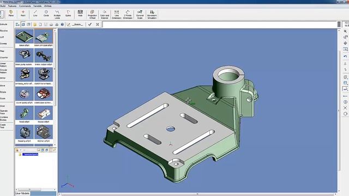Open the Build menu
The width and height of the screenshot is (349, 196).
(x=3, y=6)
